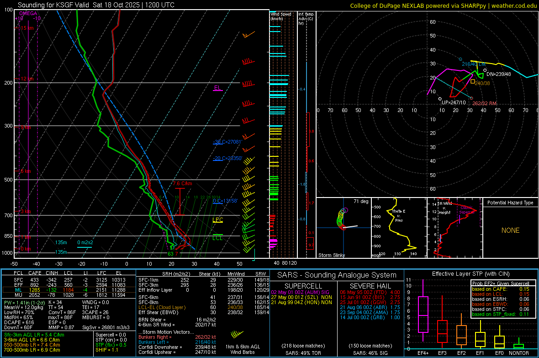This screenshot has width=539, height=358.
Task: Select the 262/32 RM hodograph label
Action: (x=484, y=103)
